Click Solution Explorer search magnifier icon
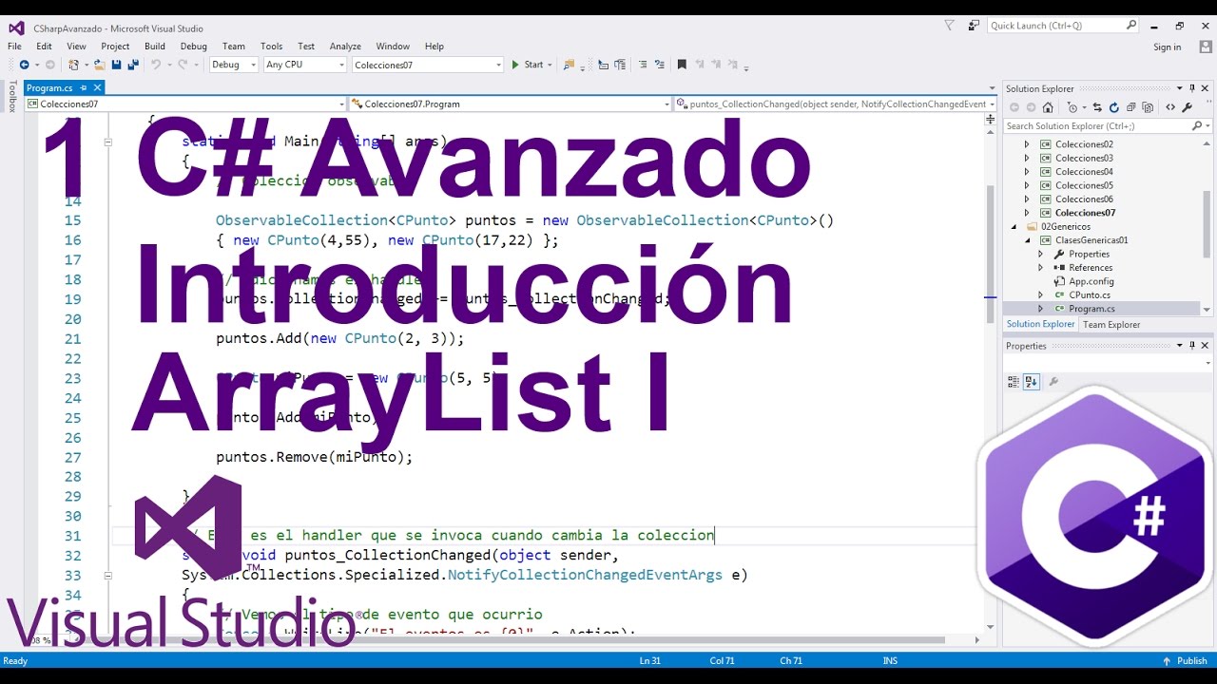 [x=1197, y=125]
